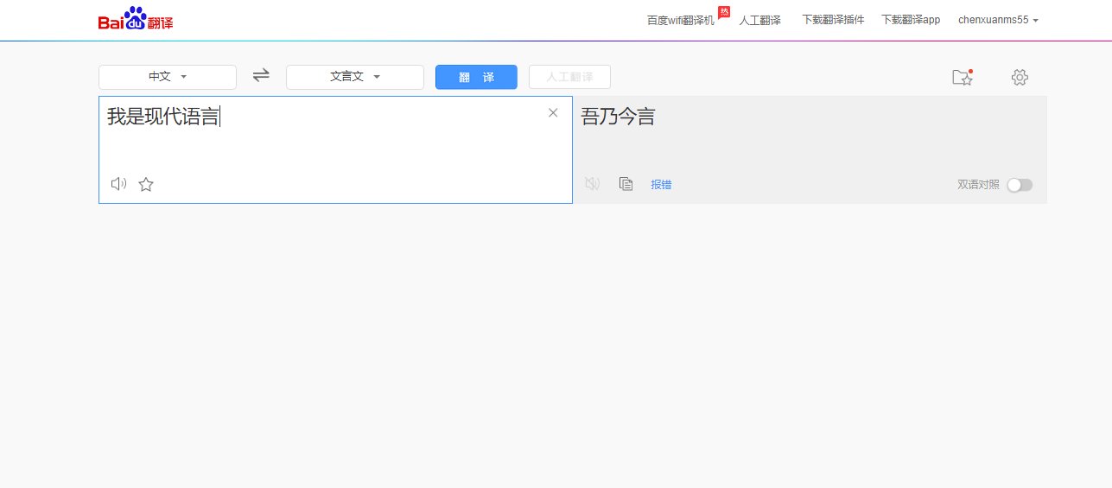This screenshot has width=1112, height=488.
Task: Favorite the source text with the star
Action: point(146,184)
